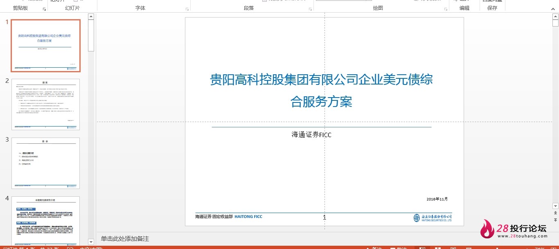Click the thumbnail panel scroll-up arrow
The height and width of the screenshot is (249, 559).
91,17
